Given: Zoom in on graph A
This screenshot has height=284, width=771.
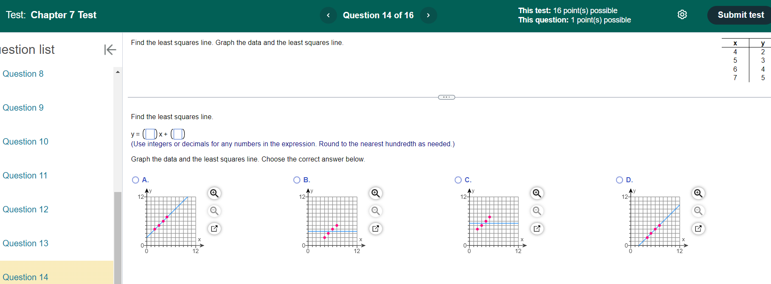Looking at the screenshot, I should click(214, 193).
